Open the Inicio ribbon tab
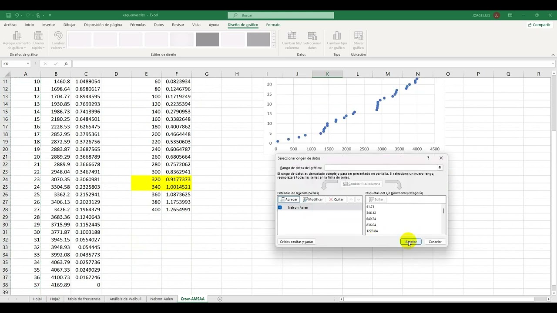 coord(30,25)
